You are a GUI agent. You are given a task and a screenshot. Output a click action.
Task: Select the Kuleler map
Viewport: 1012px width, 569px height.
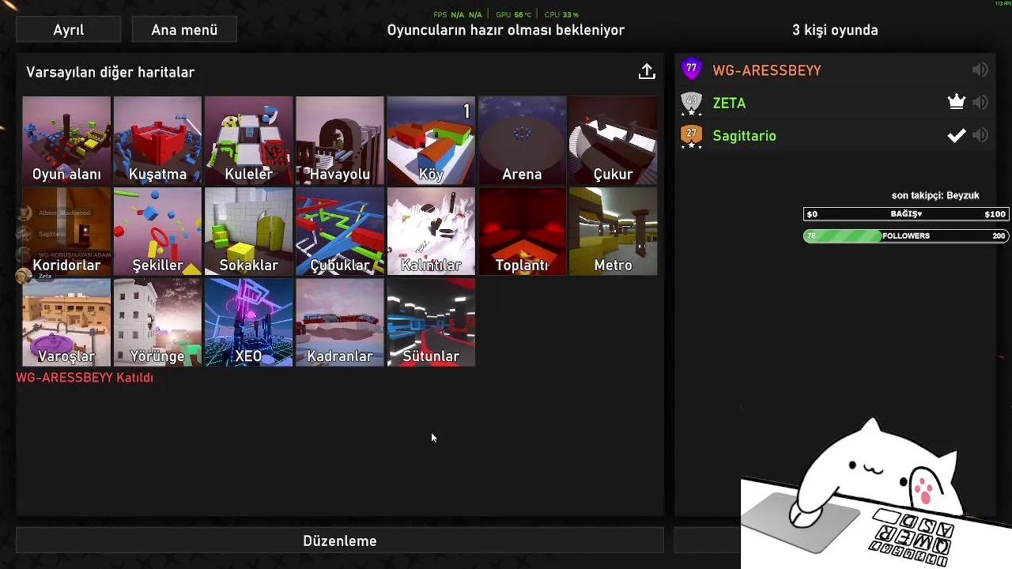(248, 141)
